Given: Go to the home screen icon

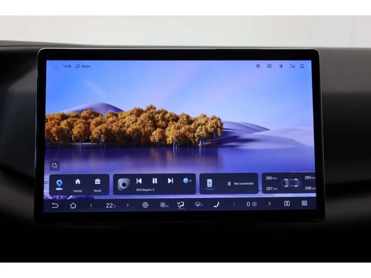Looking at the screenshot, I should pos(73,205).
